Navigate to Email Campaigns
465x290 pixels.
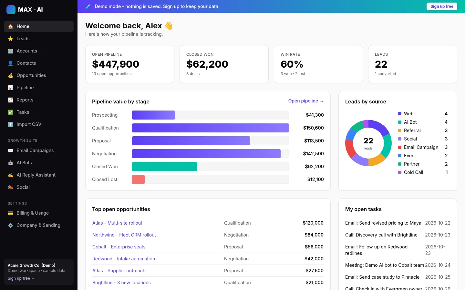tap(39, 150)
